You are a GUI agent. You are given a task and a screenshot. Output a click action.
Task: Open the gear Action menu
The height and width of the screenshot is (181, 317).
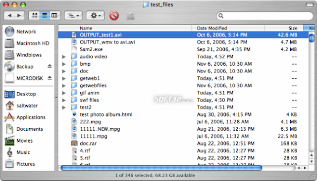click(x=95, y=15)
